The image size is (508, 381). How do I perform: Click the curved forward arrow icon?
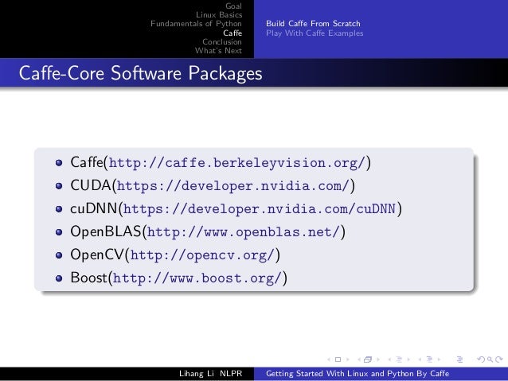499,360
